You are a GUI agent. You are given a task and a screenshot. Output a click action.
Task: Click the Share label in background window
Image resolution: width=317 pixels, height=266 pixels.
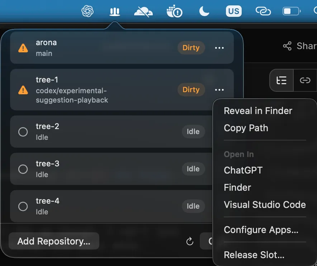pos(307,46)
